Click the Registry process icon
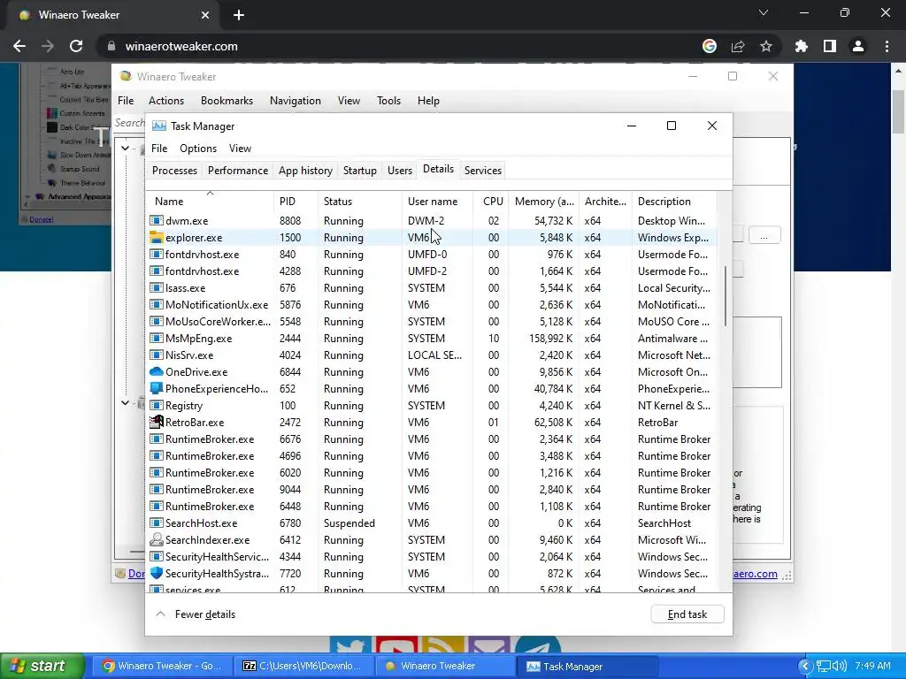This screenshot has width=906, height=679. coord(156,405)
